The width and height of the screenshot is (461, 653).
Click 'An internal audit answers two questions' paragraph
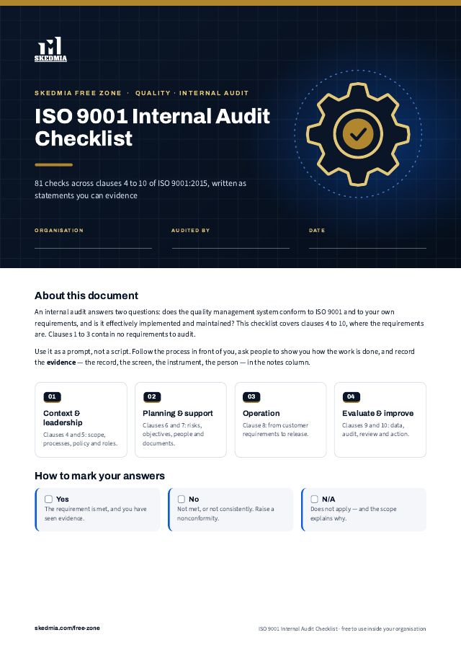click(229, 323)
